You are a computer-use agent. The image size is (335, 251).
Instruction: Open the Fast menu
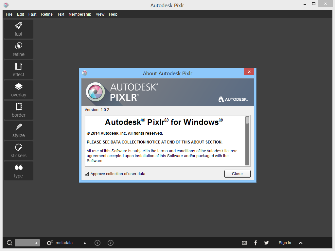click(x=32, y=14)
